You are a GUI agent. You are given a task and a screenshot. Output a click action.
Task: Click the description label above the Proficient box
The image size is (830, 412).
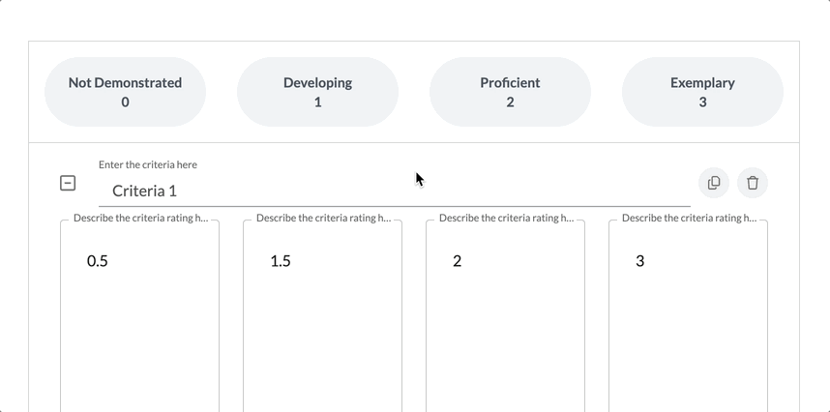tap(506, 219)
